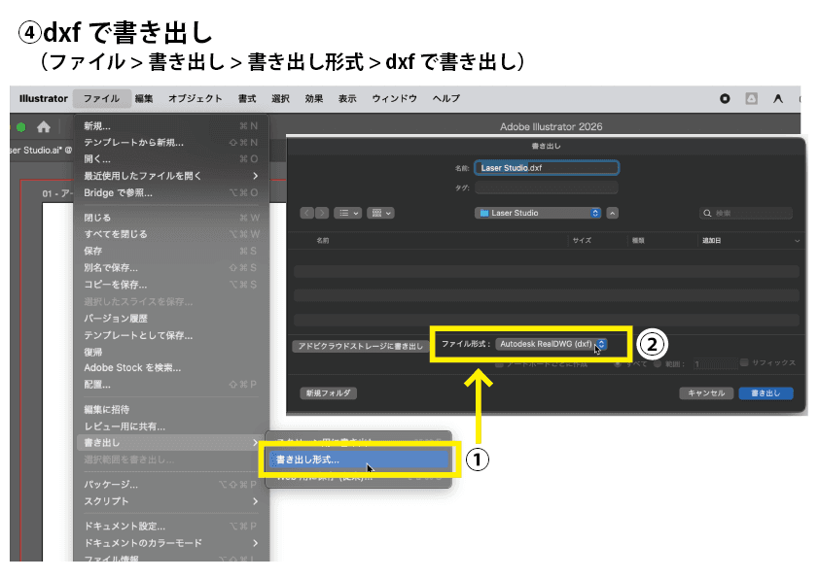Sort by the サイズ column header

[582, 241]
